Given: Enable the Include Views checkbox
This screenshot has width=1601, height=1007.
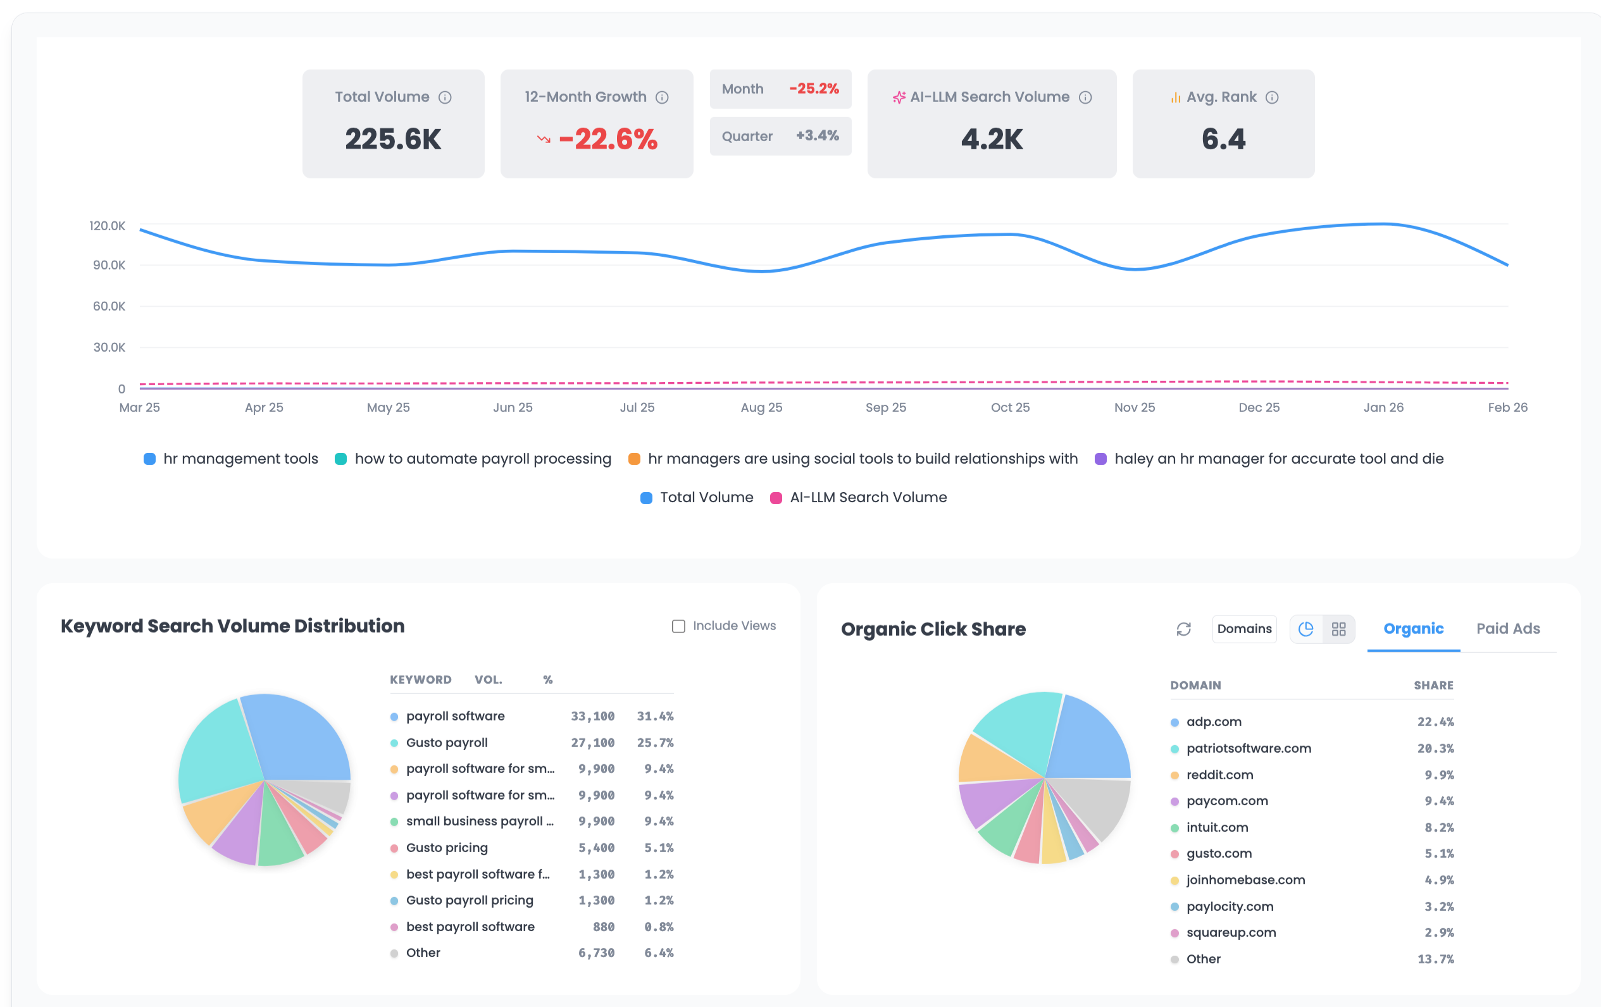Looking at the screenshot, I should coord(678,626).
